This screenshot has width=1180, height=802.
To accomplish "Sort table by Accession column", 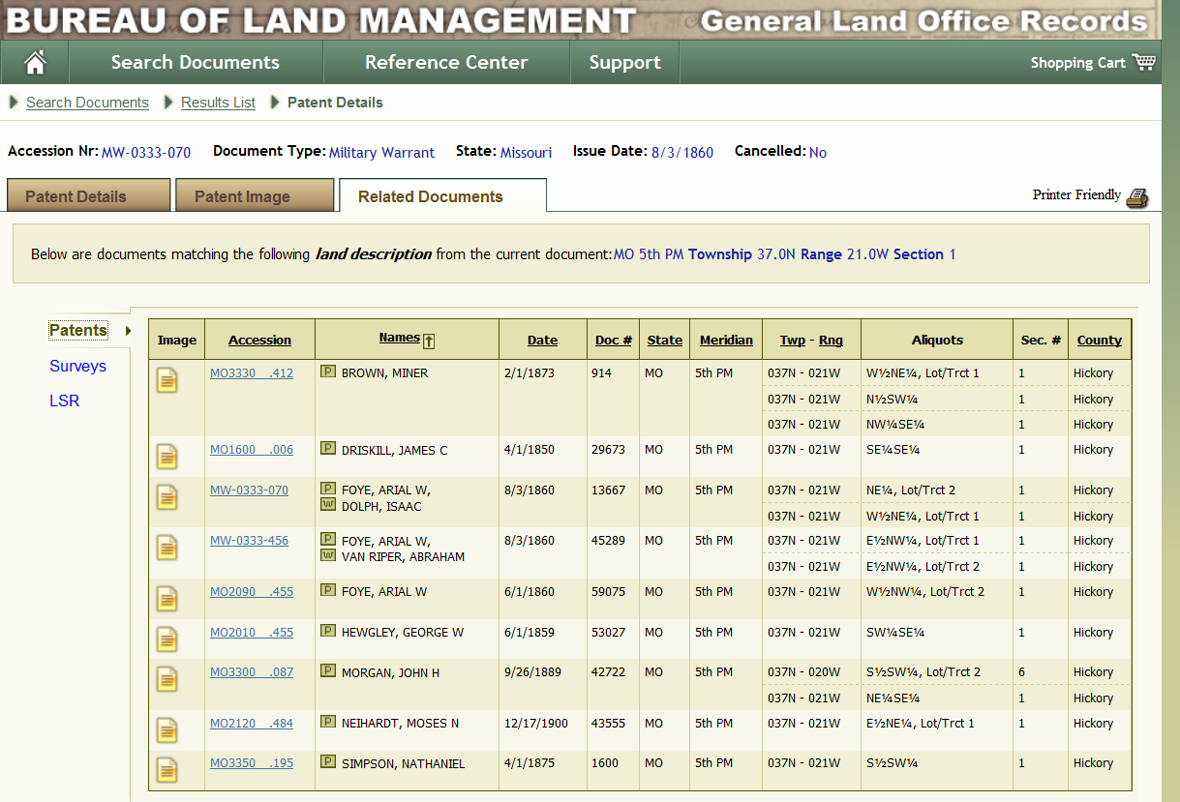I will [x=259, y=341].
